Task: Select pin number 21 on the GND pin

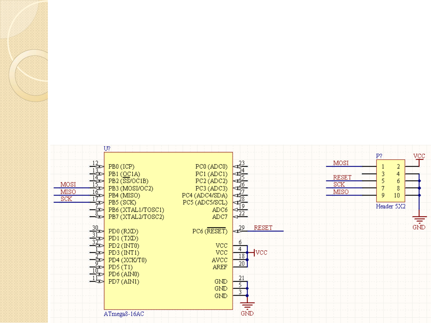Action: tap(242, 278)
